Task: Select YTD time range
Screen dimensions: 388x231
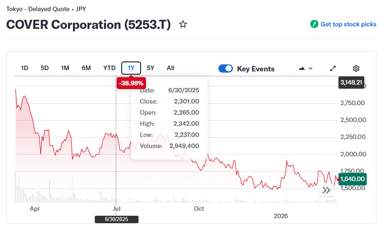Action: pos(109,68)
